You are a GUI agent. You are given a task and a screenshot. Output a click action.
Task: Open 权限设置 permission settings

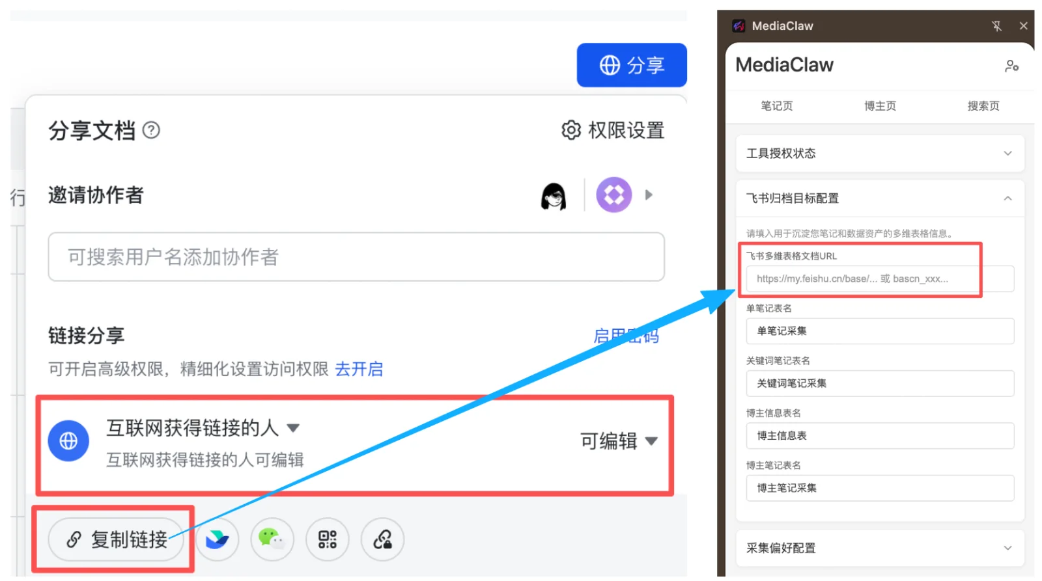[613, 130]
